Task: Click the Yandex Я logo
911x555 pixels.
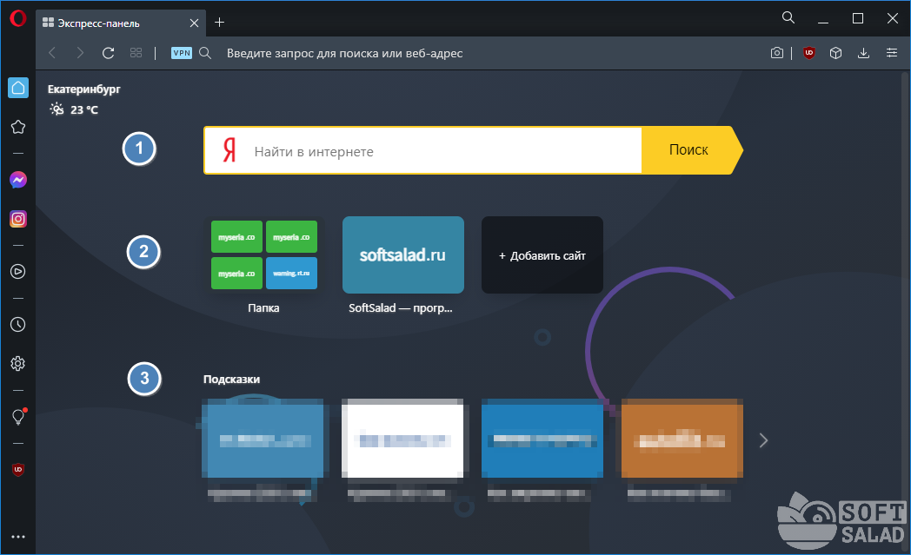Action: pyautogui.click(x=229, y=150)
